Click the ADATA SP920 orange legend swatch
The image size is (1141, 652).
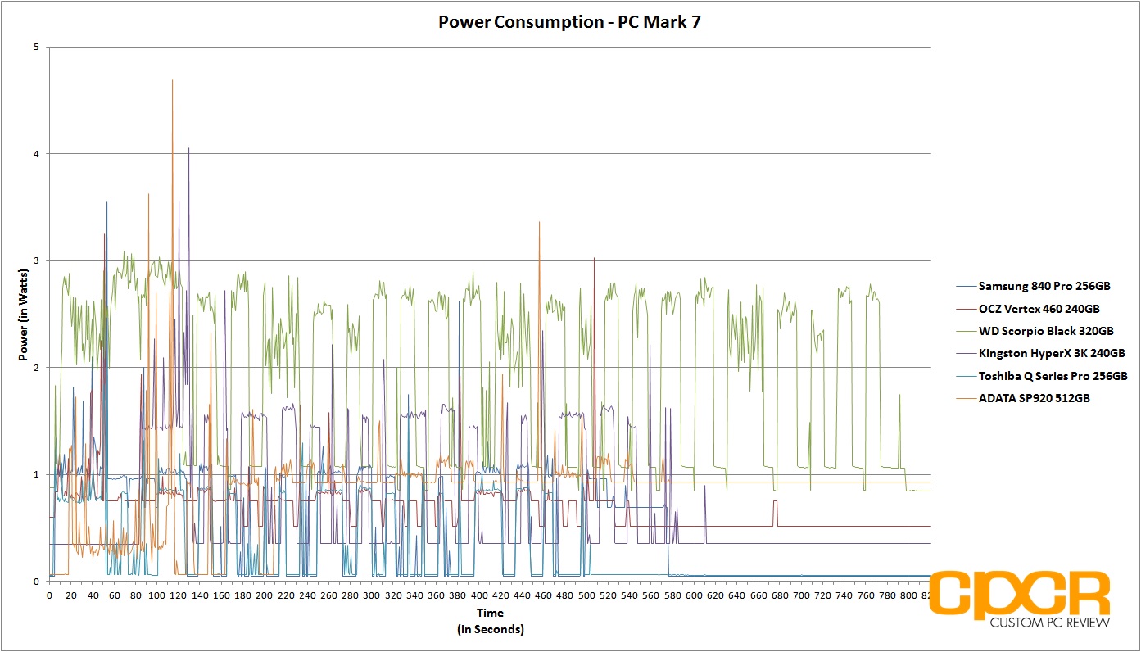(965, 398)
